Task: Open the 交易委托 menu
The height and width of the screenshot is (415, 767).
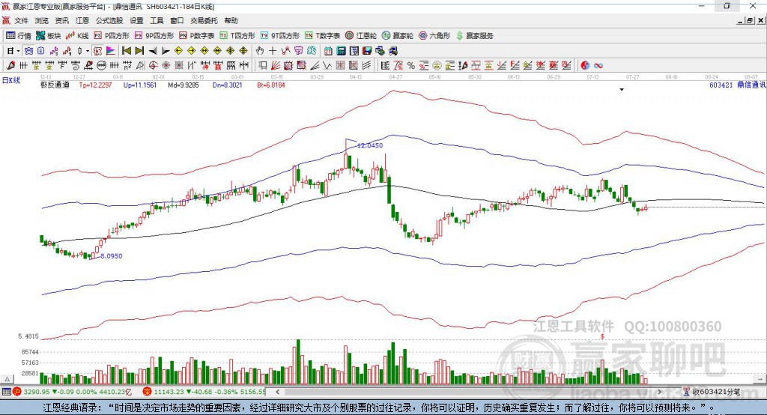Action: point(204,20)
